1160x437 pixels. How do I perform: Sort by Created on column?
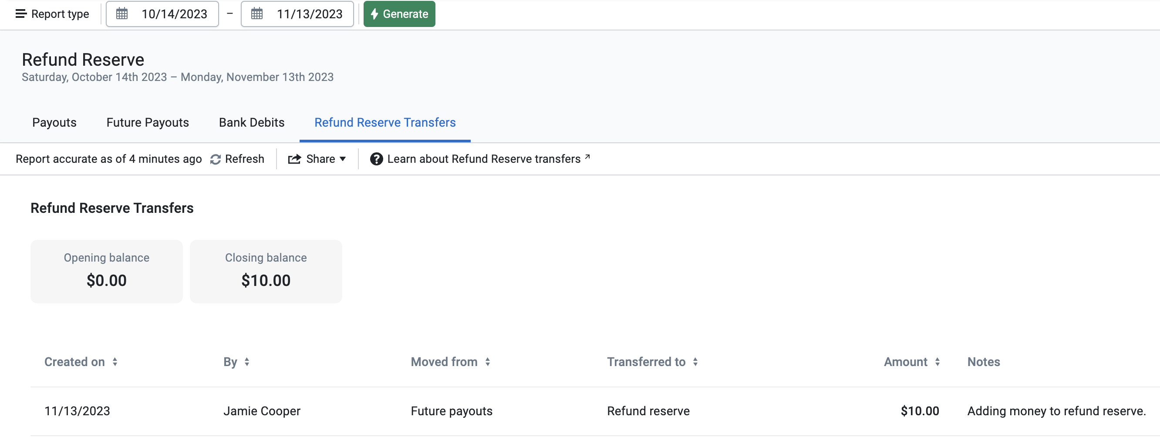tap(81, 362)
